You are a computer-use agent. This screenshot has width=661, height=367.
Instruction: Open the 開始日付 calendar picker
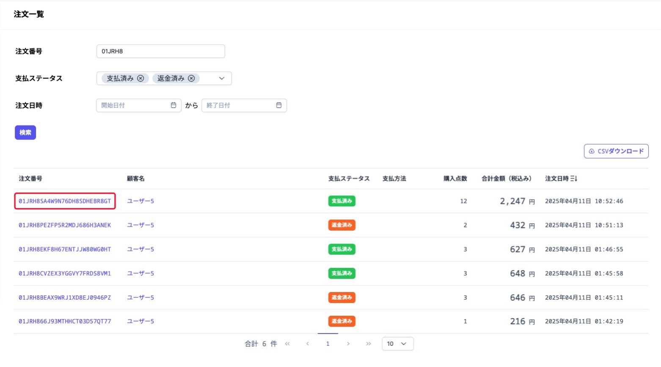174,105
